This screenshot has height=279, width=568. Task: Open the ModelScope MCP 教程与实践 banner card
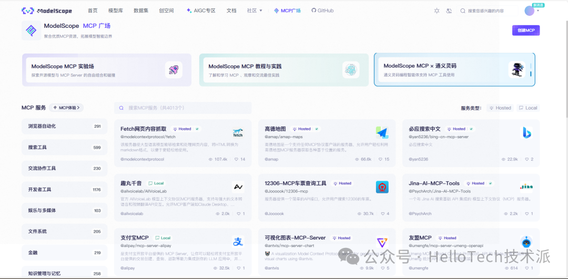coord(284,70)
